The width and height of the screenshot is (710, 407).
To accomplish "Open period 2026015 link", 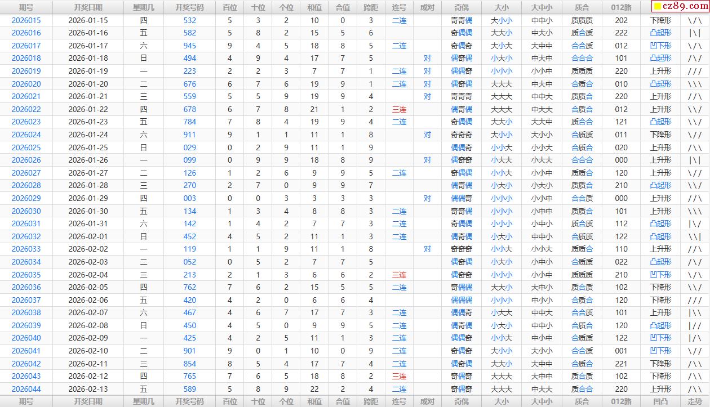I will click(26, 20).
